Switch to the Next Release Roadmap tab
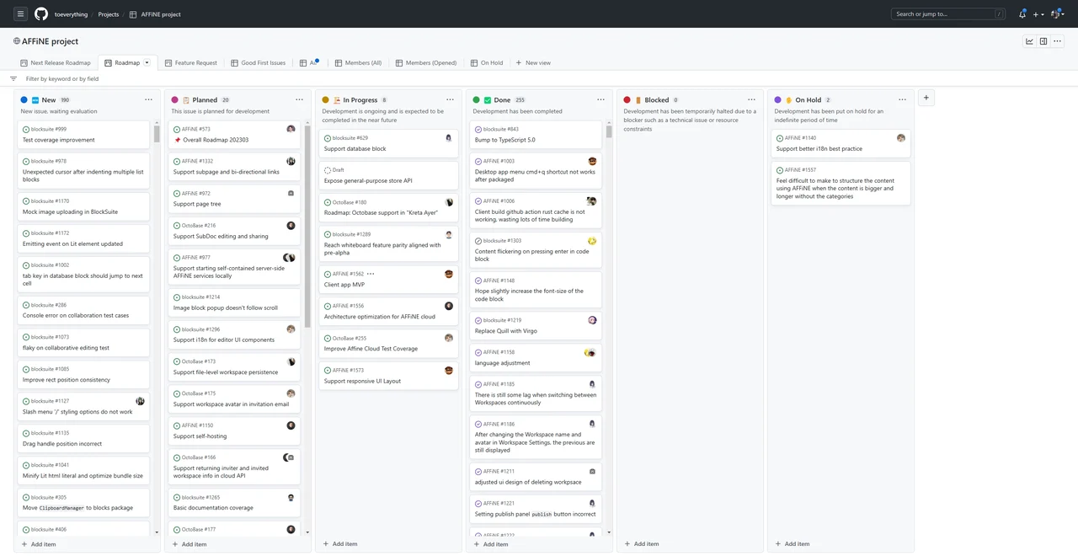The image size is (1078, 556). point(56,62)
